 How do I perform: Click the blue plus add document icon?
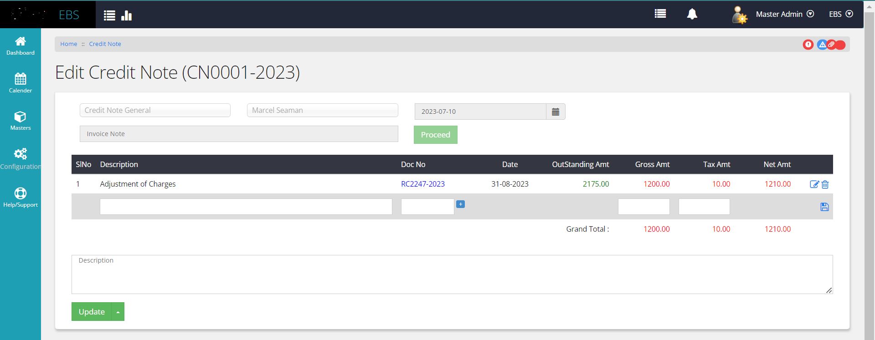tap(460, 204)
